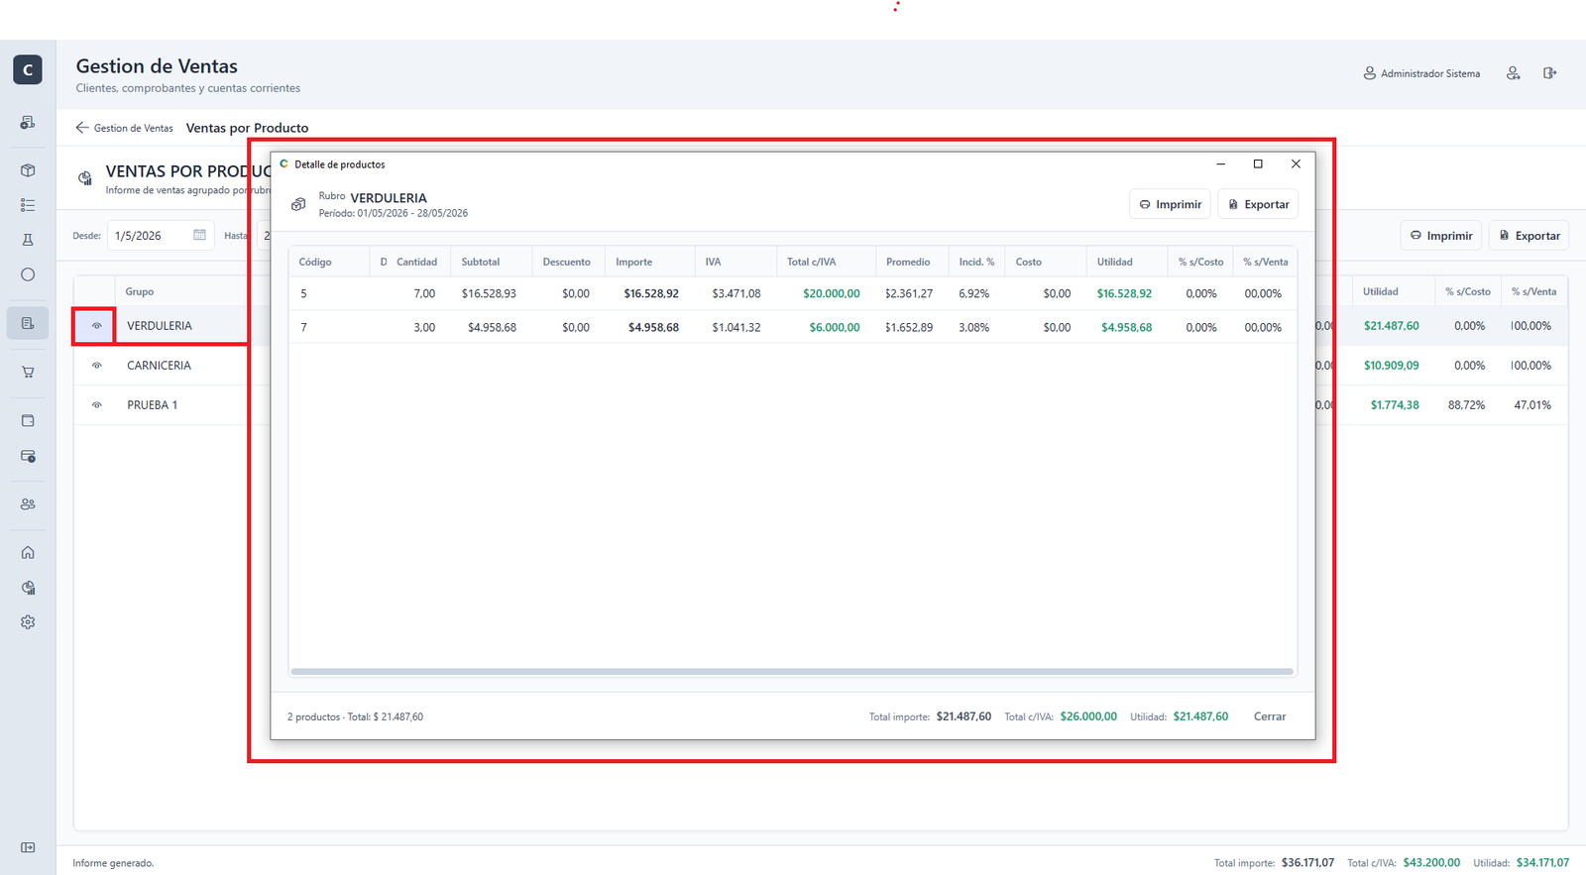Open the box/products icon in sidebar

point(28,170)
